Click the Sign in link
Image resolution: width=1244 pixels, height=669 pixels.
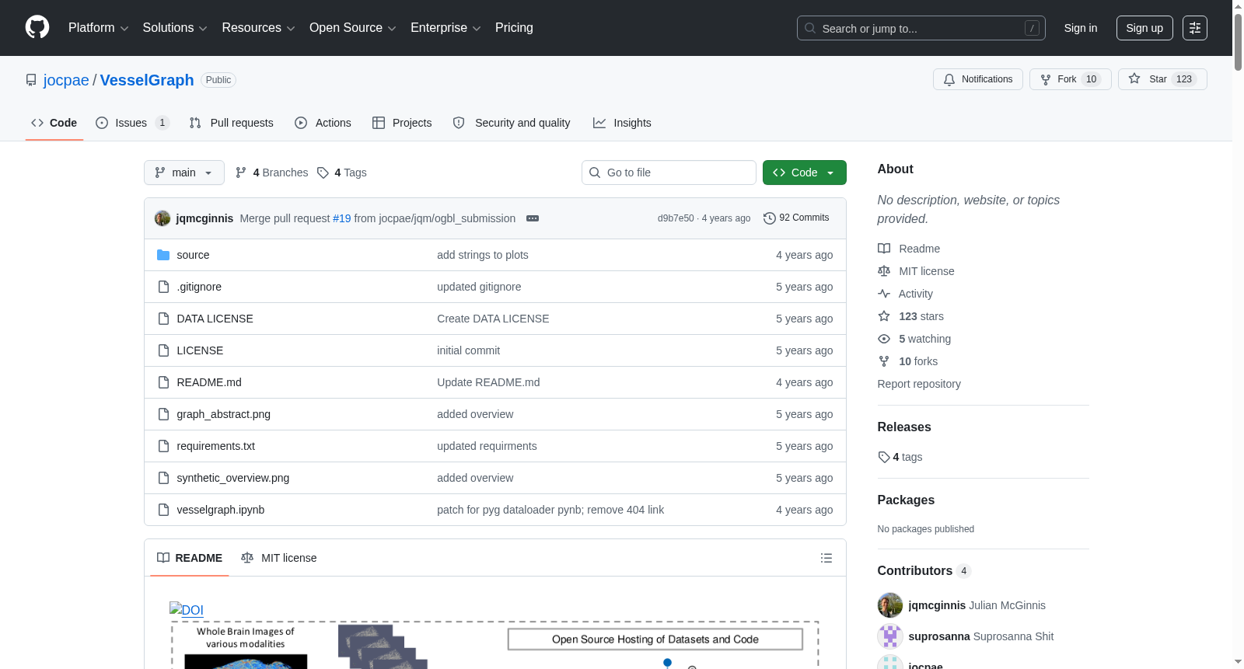1081,28
